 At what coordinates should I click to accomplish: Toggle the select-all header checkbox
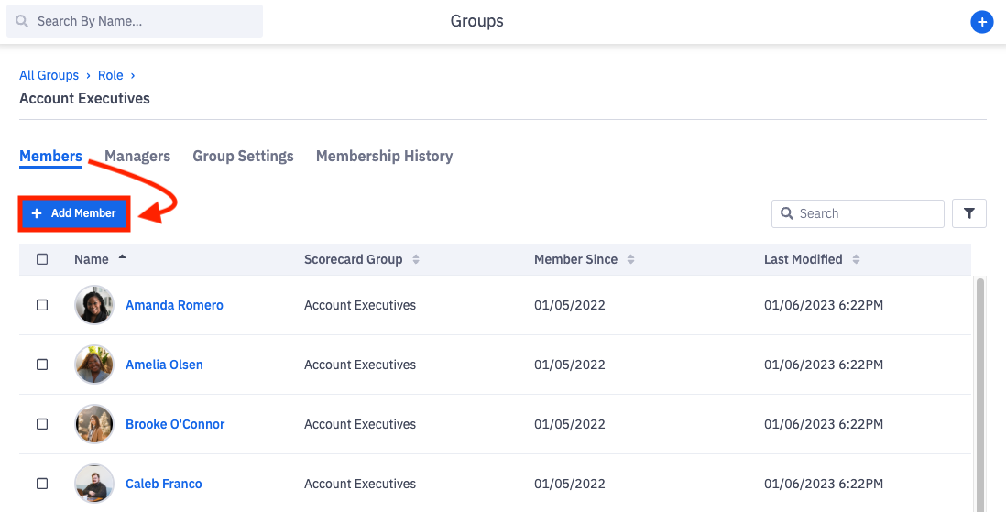point(42,259)
